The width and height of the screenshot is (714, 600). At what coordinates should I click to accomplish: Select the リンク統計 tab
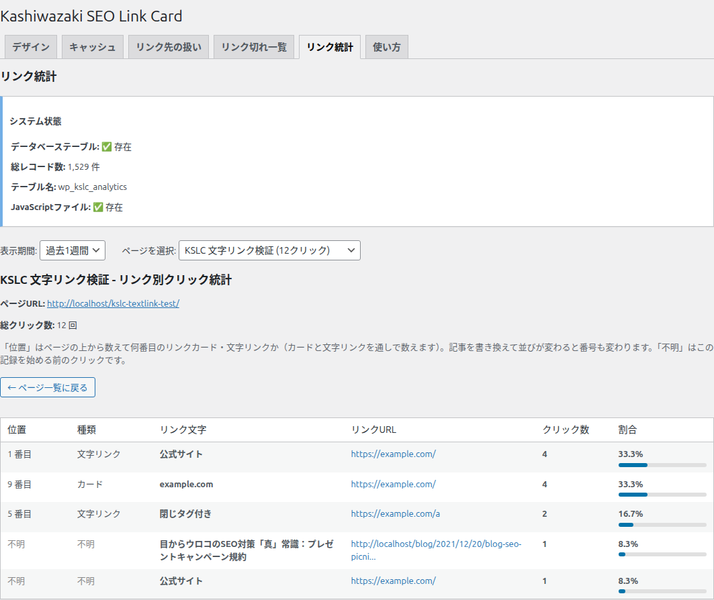330,47
